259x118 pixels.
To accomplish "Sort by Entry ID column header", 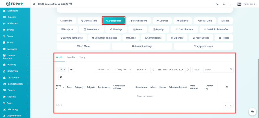I will [x=60, y=87].
